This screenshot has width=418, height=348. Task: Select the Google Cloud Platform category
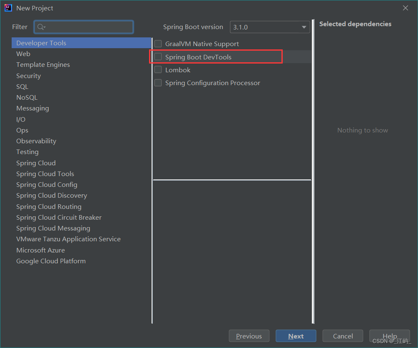coord(81,261)
